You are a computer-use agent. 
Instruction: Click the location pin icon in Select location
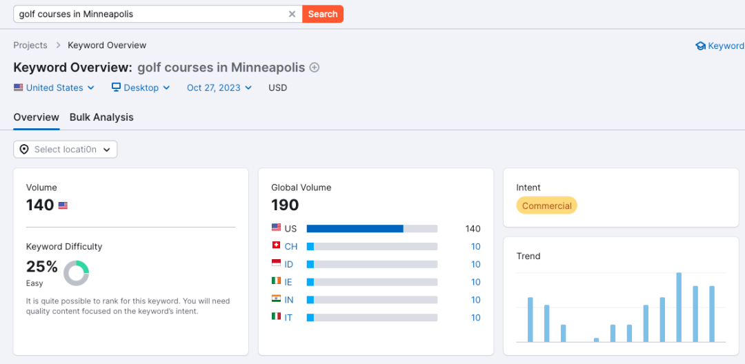point(24,150)
